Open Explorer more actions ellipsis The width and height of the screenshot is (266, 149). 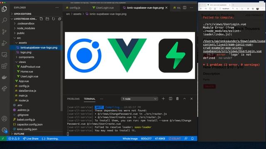click(57, 7)
